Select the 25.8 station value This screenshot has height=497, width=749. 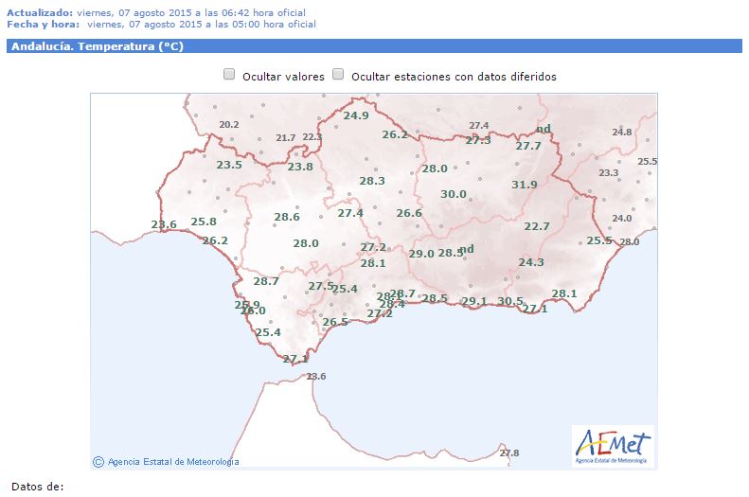(204, 222)
